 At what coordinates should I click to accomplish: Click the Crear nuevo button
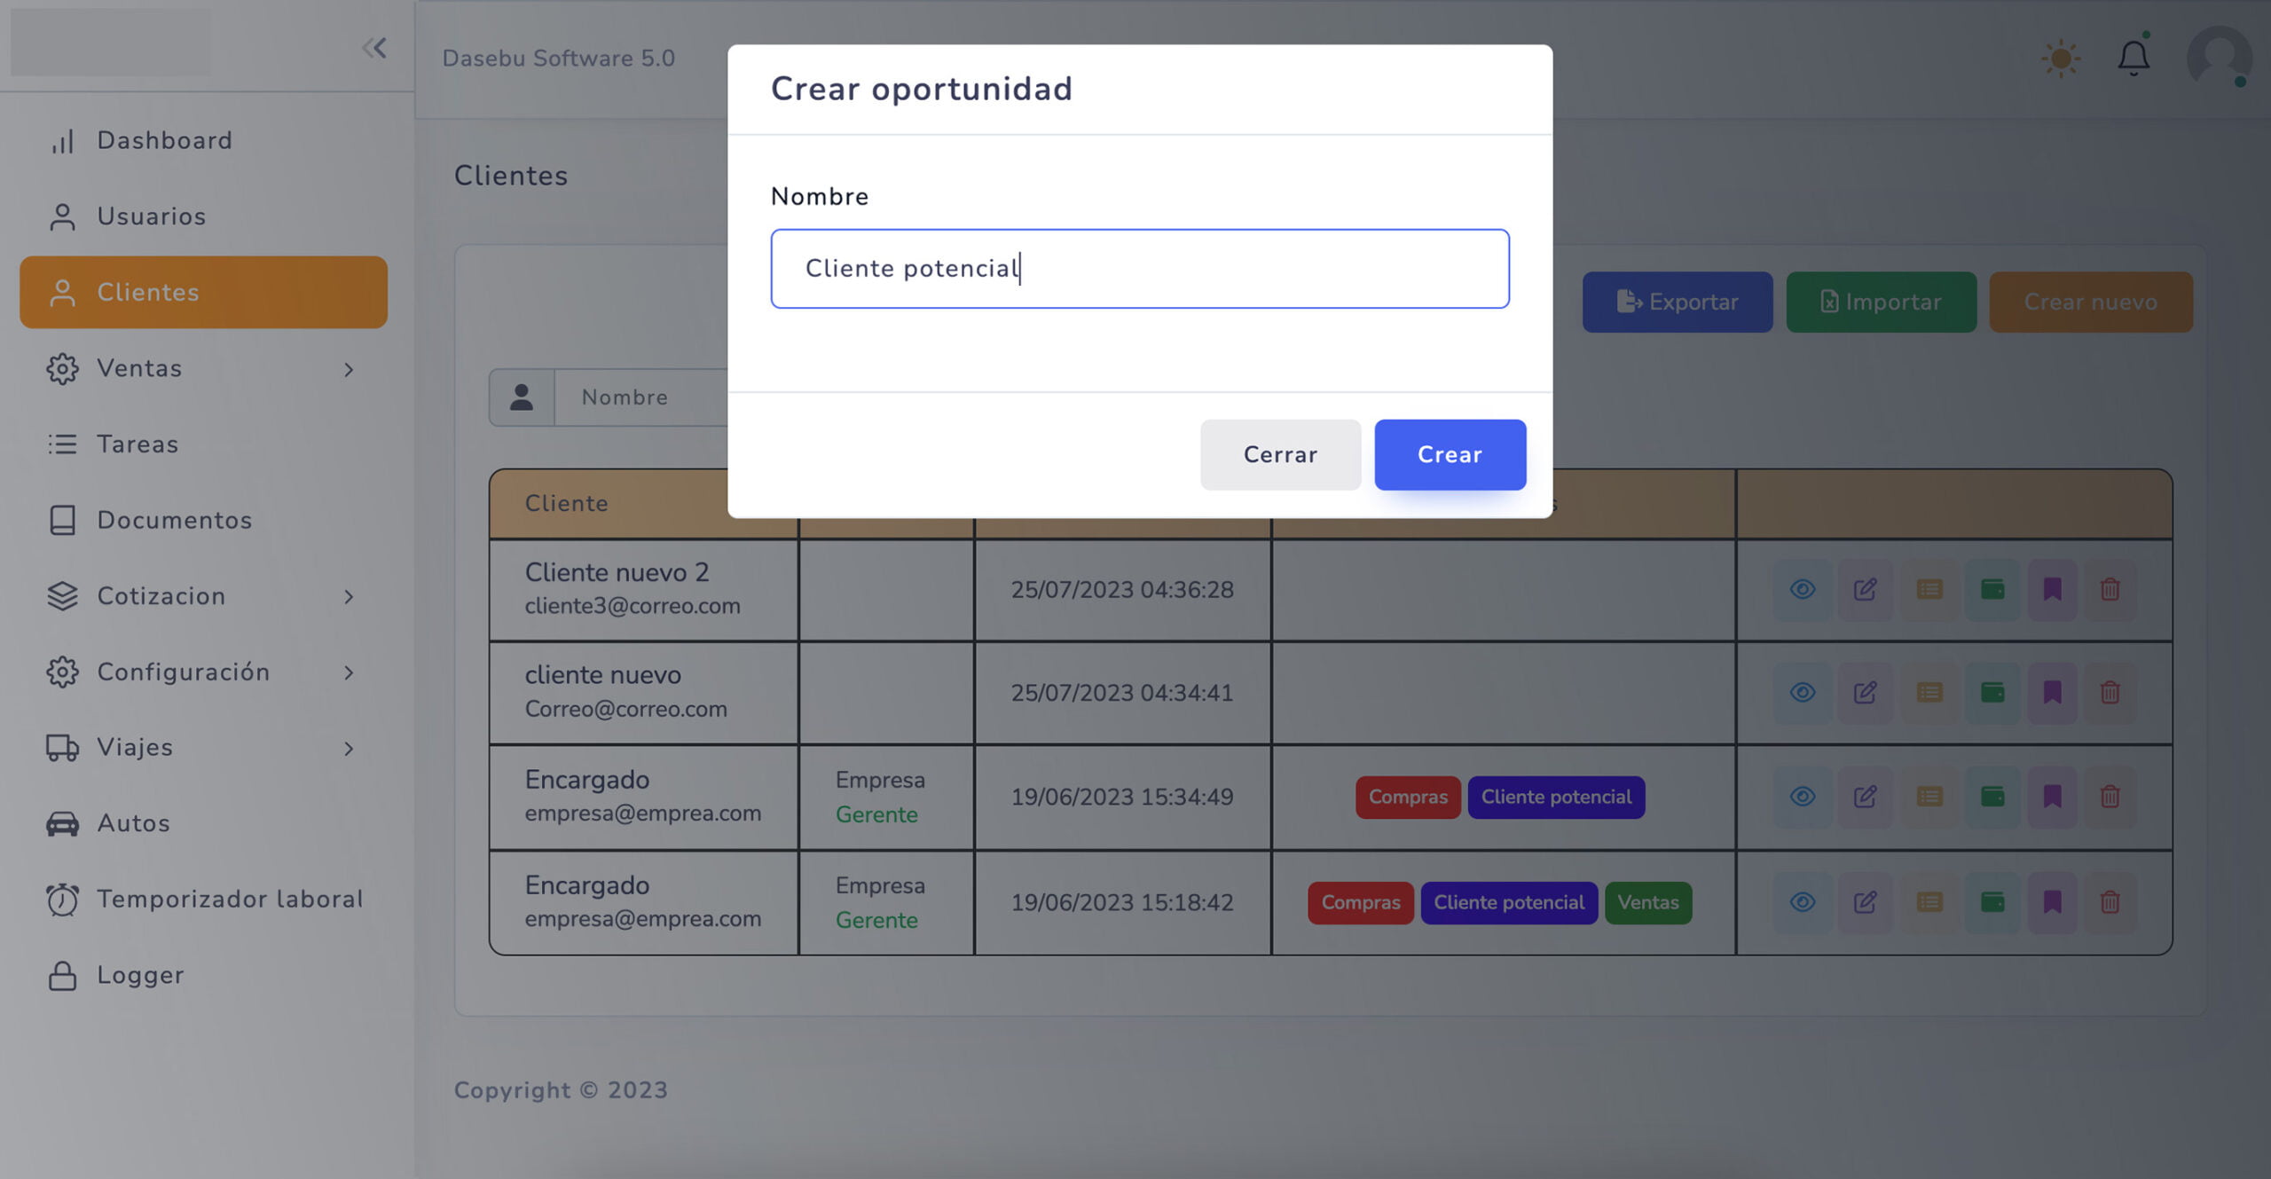[2090, 302]
